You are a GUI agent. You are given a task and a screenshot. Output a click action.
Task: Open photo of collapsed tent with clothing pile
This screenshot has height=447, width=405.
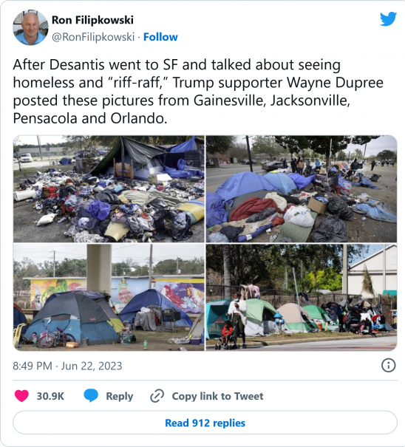(109, 189)
